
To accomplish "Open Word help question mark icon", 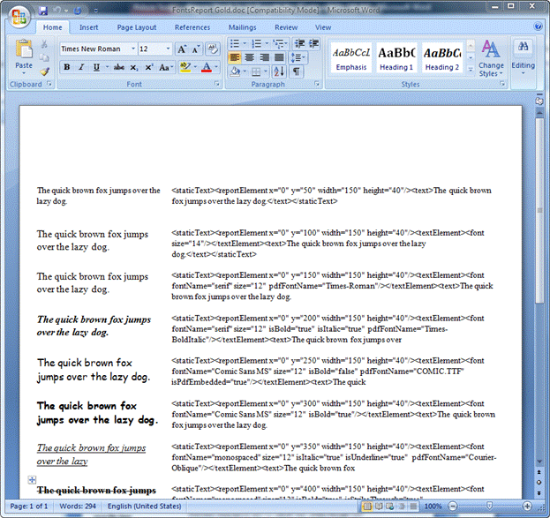I will (x=538, y=26).
